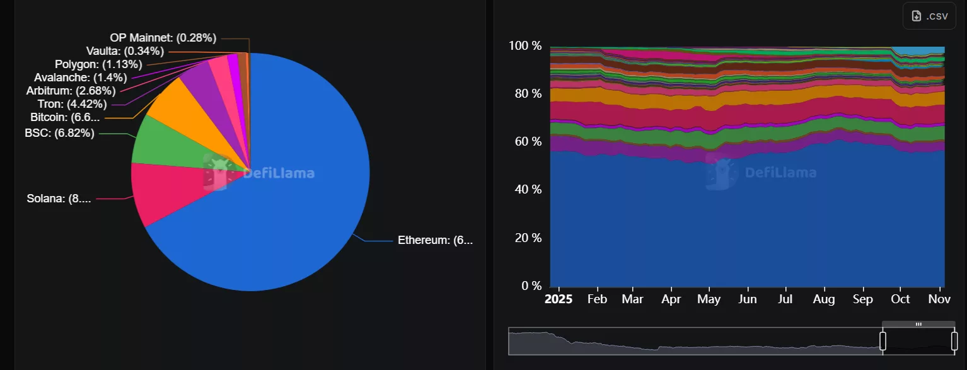Click the file download icon inside the .csv button
This screenshot has height=370, width=967.
(x=915, y=15)
